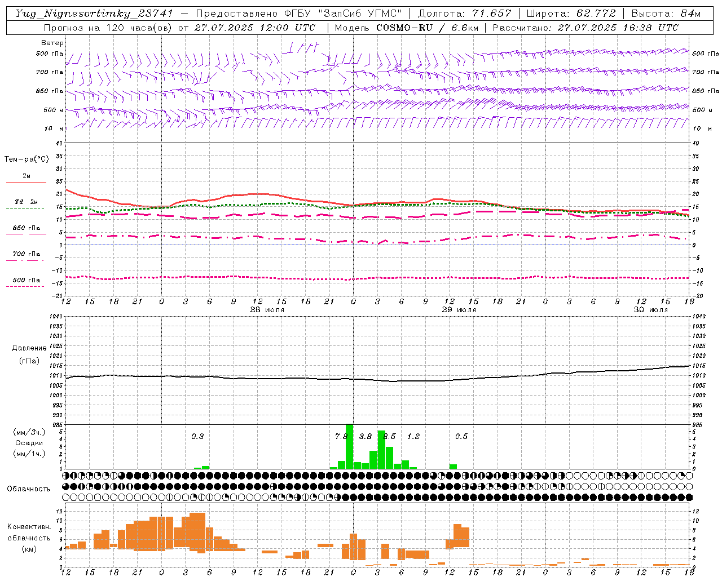
Task: Click the '28 июля' date label
Action: click(267, 310)
